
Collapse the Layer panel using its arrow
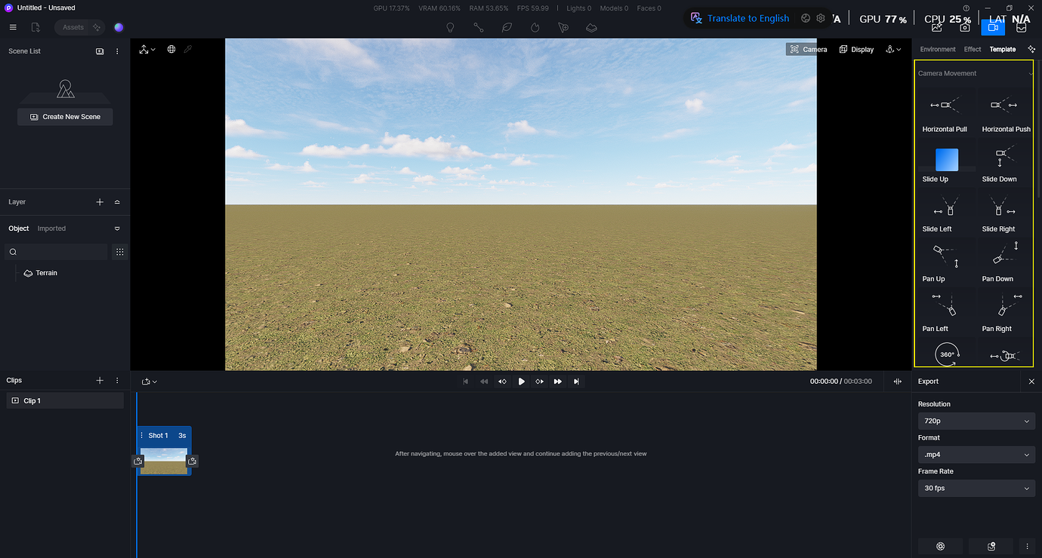(x=116, y=201)
